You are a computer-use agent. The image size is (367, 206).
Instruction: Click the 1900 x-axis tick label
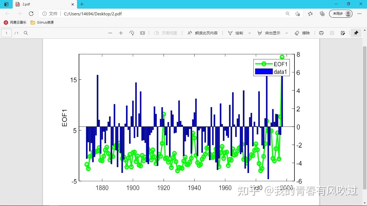point(133,188)
